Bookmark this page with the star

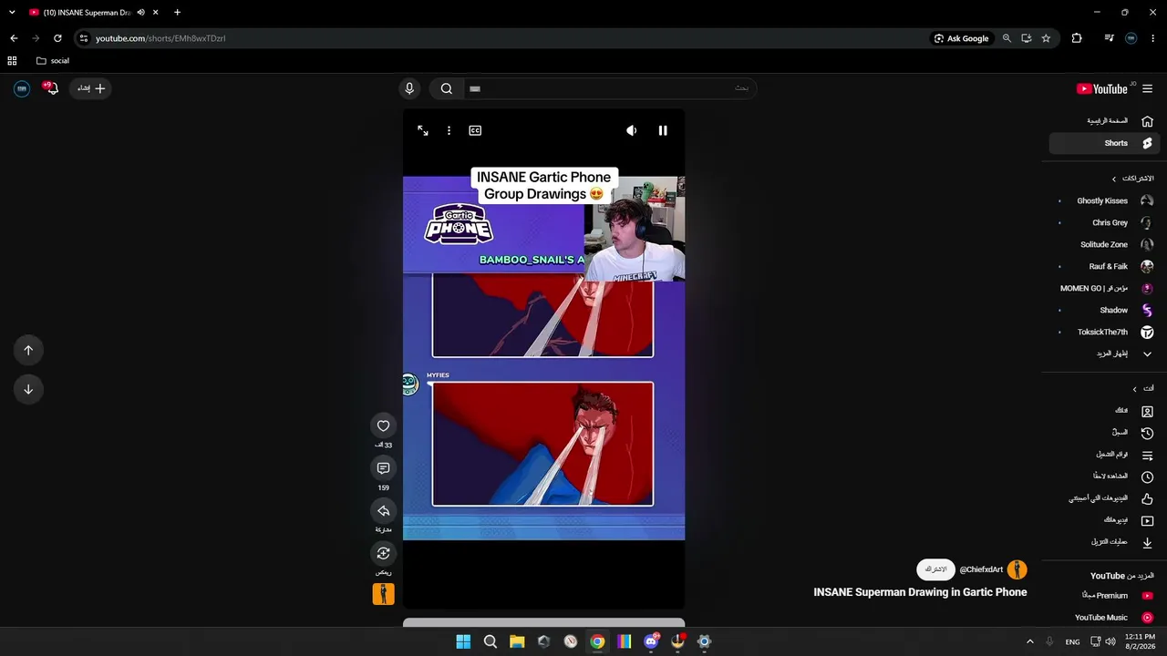tap(1046, 38)
